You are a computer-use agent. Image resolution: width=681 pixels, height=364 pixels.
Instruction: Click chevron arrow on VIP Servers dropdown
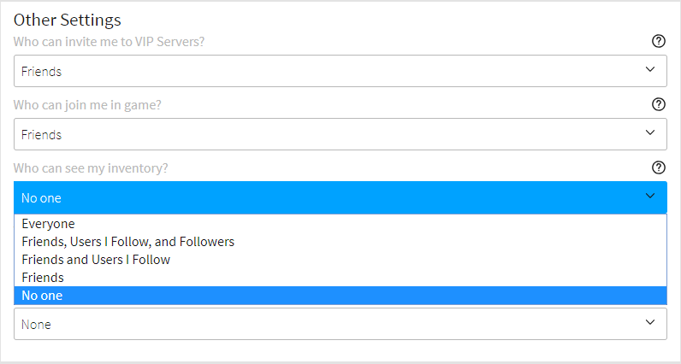pos(650,71)
